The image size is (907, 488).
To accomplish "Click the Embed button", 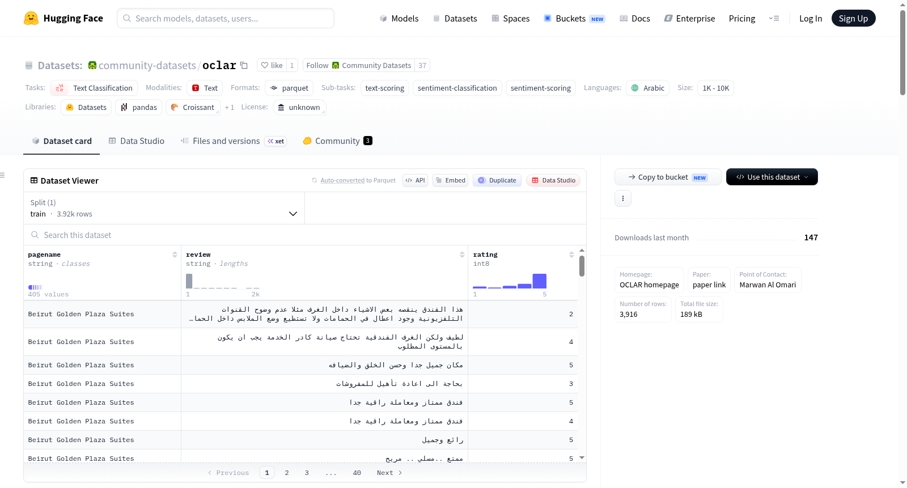I will point(450,180).
